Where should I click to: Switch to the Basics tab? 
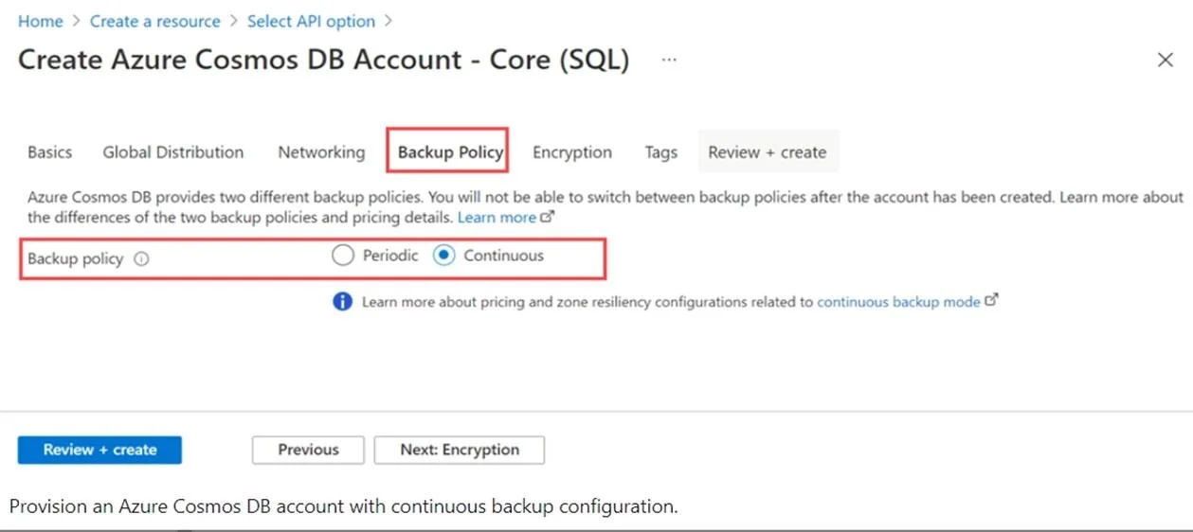[49, 152]
